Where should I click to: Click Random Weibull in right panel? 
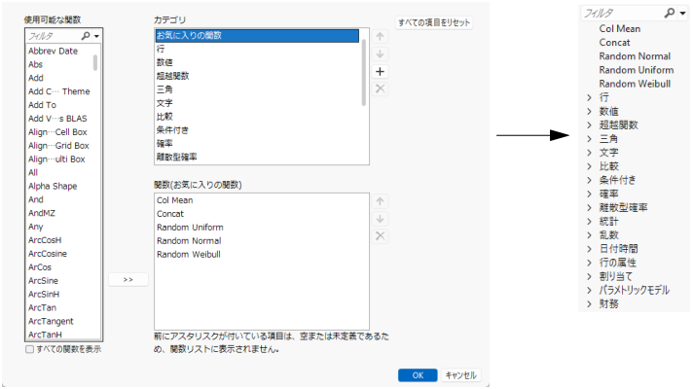[635, 84]
